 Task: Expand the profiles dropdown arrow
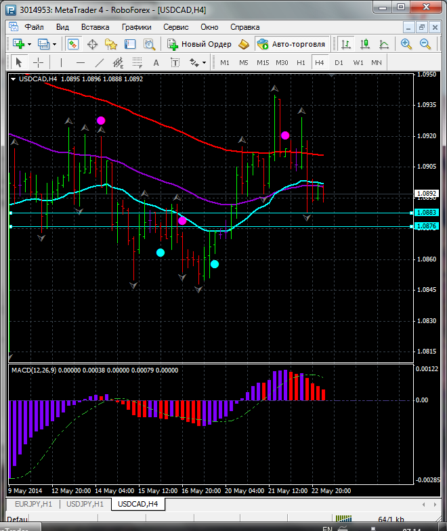pos(55,44)
